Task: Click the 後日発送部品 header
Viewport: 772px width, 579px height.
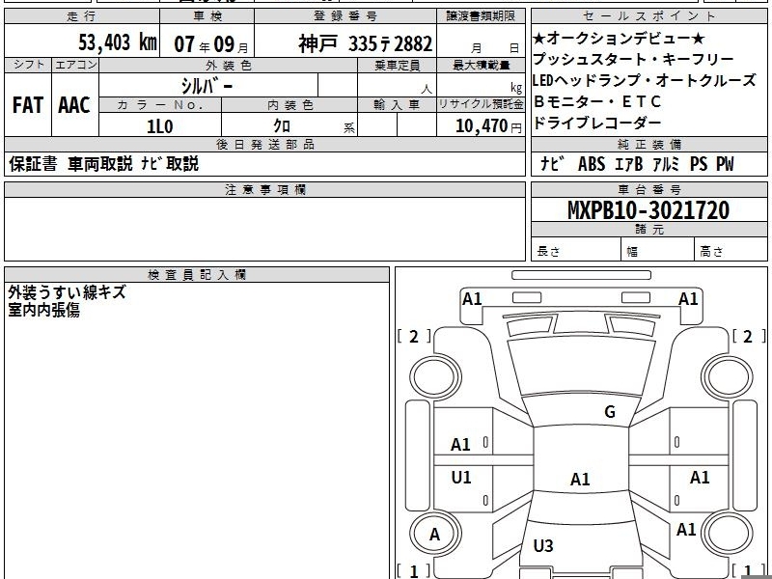Action: [x=264, y=144]
